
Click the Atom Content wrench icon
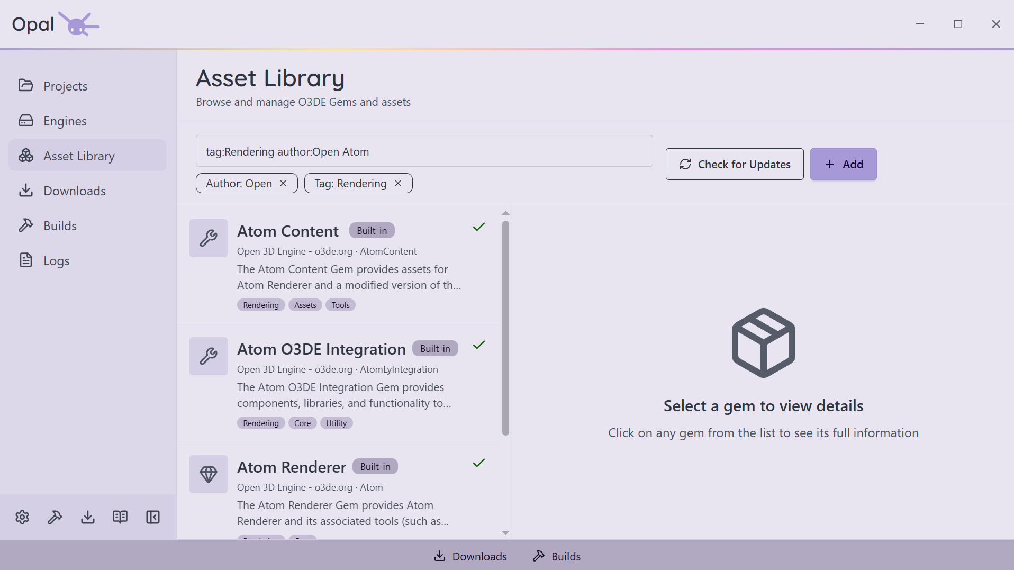pos(209,238)
